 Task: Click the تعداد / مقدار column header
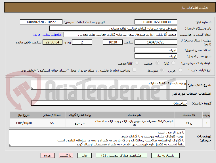click(x=52, y=115)
